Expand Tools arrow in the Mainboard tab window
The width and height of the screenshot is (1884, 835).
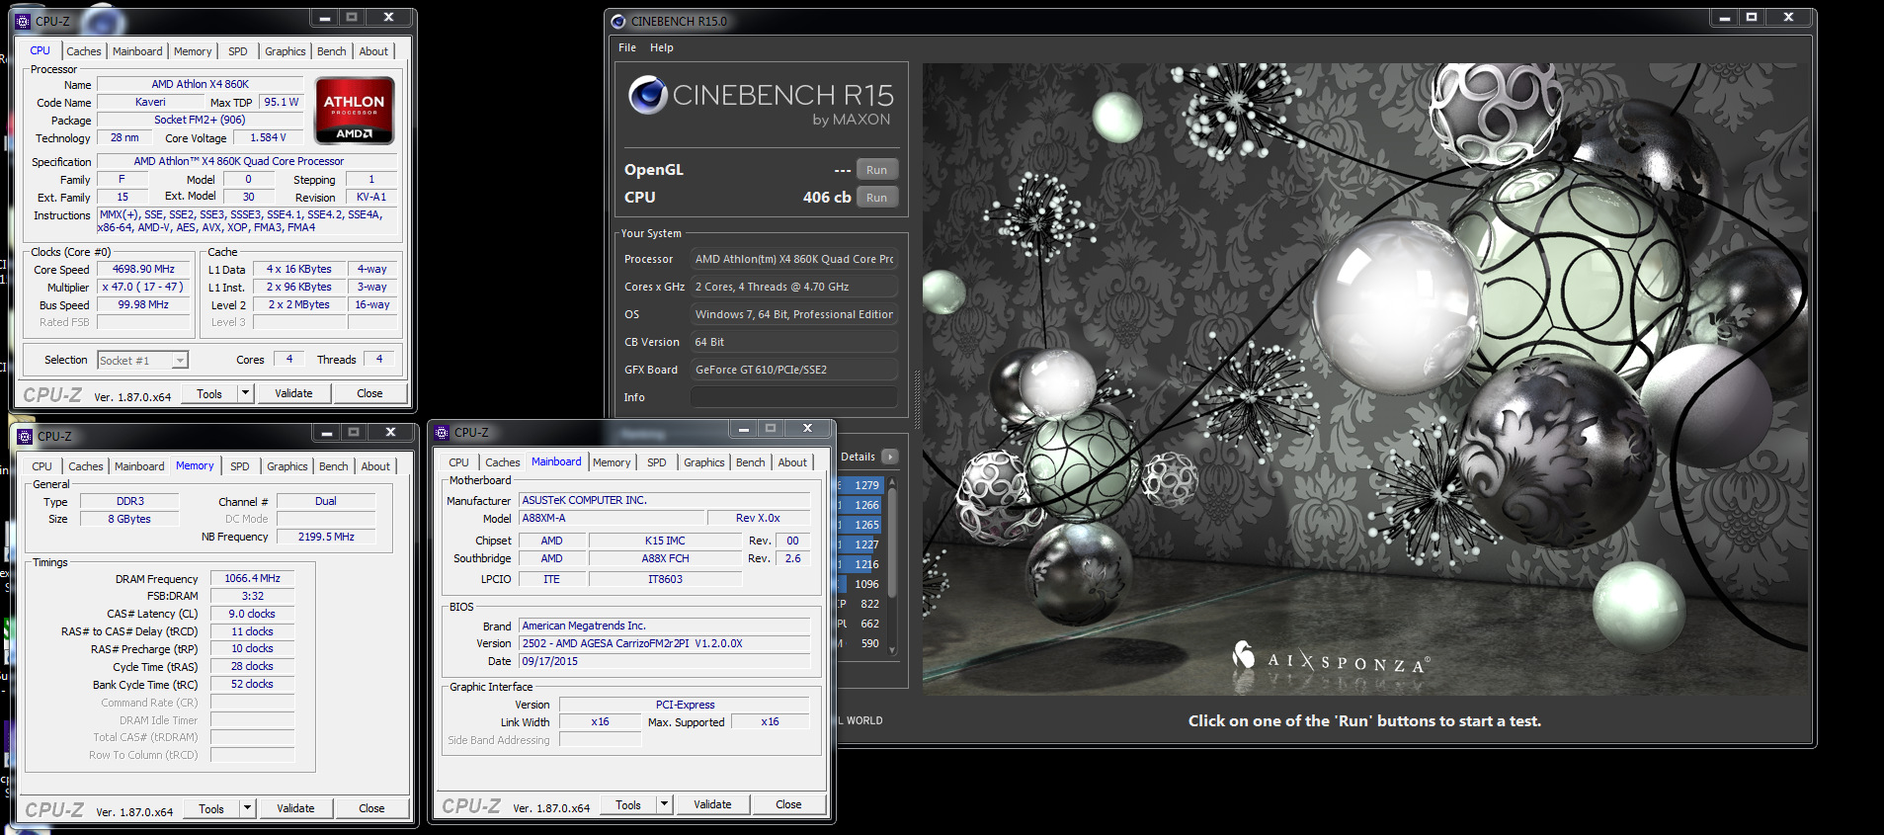coord(664,804)
